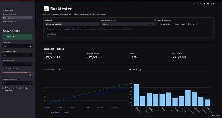Increase Battery capacity with plus

pos(31,55)
